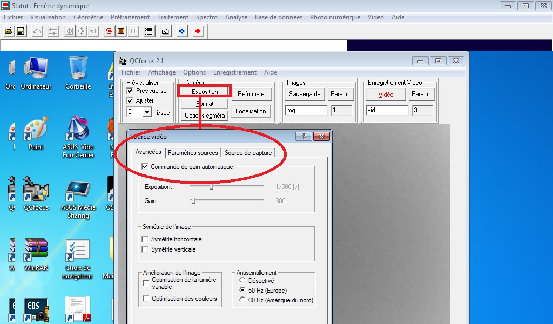Toggle the Prévisualiser checkbox
The image size is (553, 324).
point(130,91)
